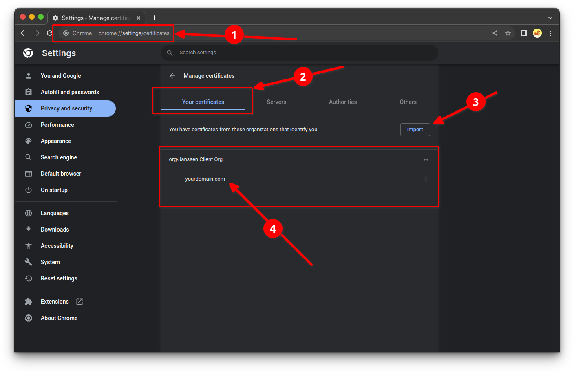
Task: Open Autofill and passwords settings
Action: (70, 92)
